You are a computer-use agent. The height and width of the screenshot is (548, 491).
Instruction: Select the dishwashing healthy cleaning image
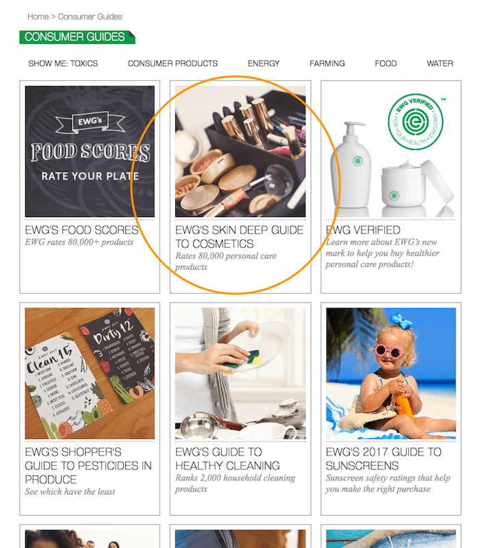[240, 373]
